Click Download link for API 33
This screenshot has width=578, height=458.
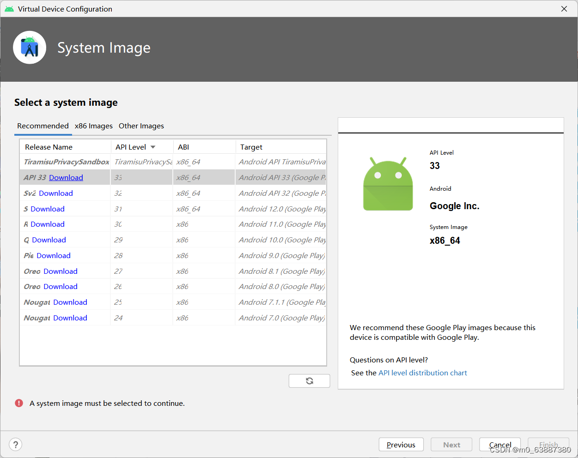click(66, 178)
